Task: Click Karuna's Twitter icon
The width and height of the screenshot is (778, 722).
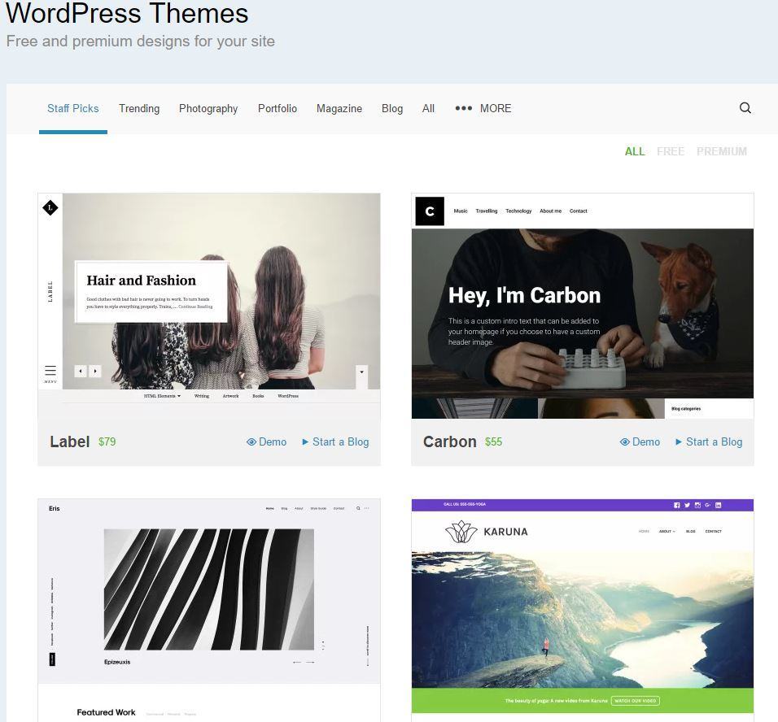Action: click(x=687, y=505)
